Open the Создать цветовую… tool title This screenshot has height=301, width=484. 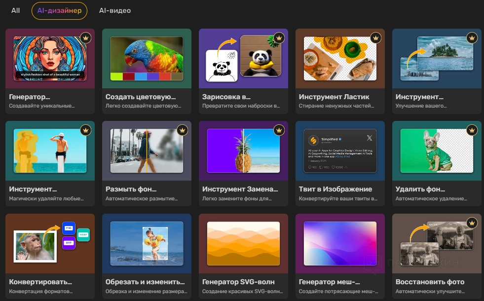pos(141,97)
